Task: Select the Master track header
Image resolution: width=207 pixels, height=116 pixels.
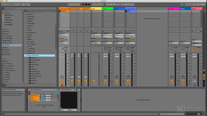Action: 197,9
